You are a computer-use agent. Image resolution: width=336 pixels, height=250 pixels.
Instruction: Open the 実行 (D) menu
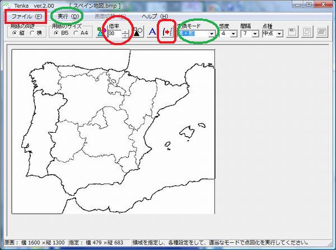tap(68, 16)
